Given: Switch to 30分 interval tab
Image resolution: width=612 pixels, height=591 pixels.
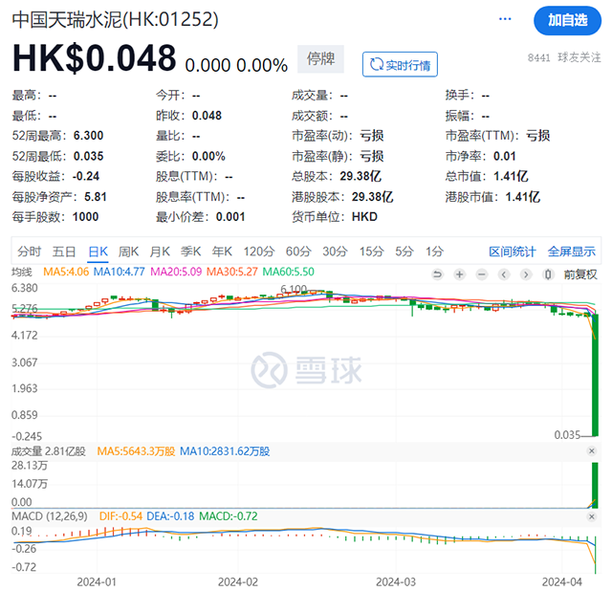Looking at the screenshot, I should click(x=335, y=252).
